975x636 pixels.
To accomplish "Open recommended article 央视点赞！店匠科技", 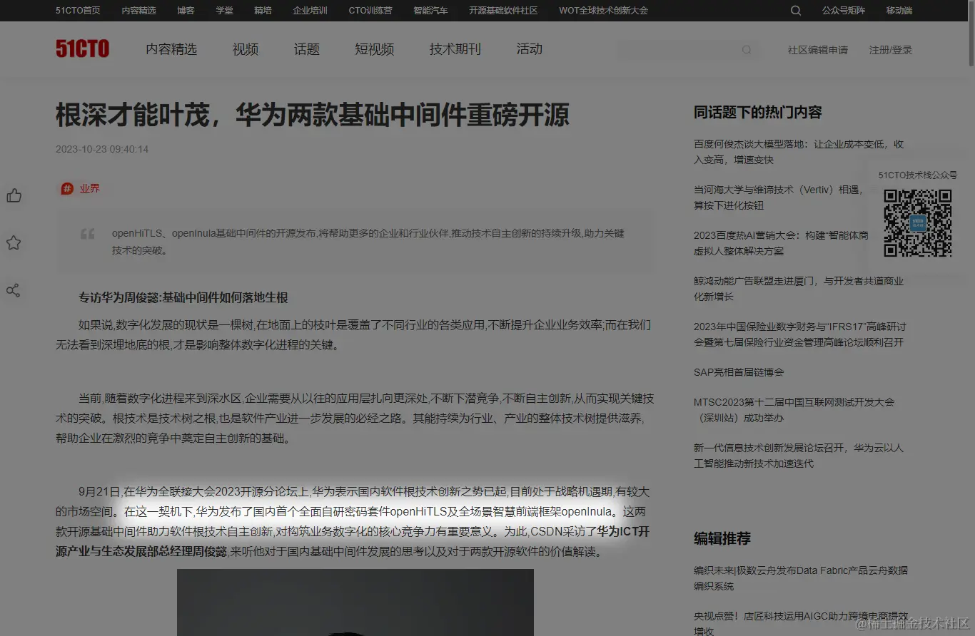I will coord(801,623).
